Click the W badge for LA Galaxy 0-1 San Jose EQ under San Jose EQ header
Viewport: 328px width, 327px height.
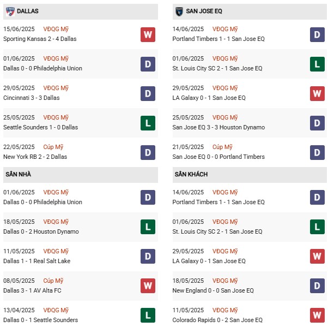coord(317,93)
